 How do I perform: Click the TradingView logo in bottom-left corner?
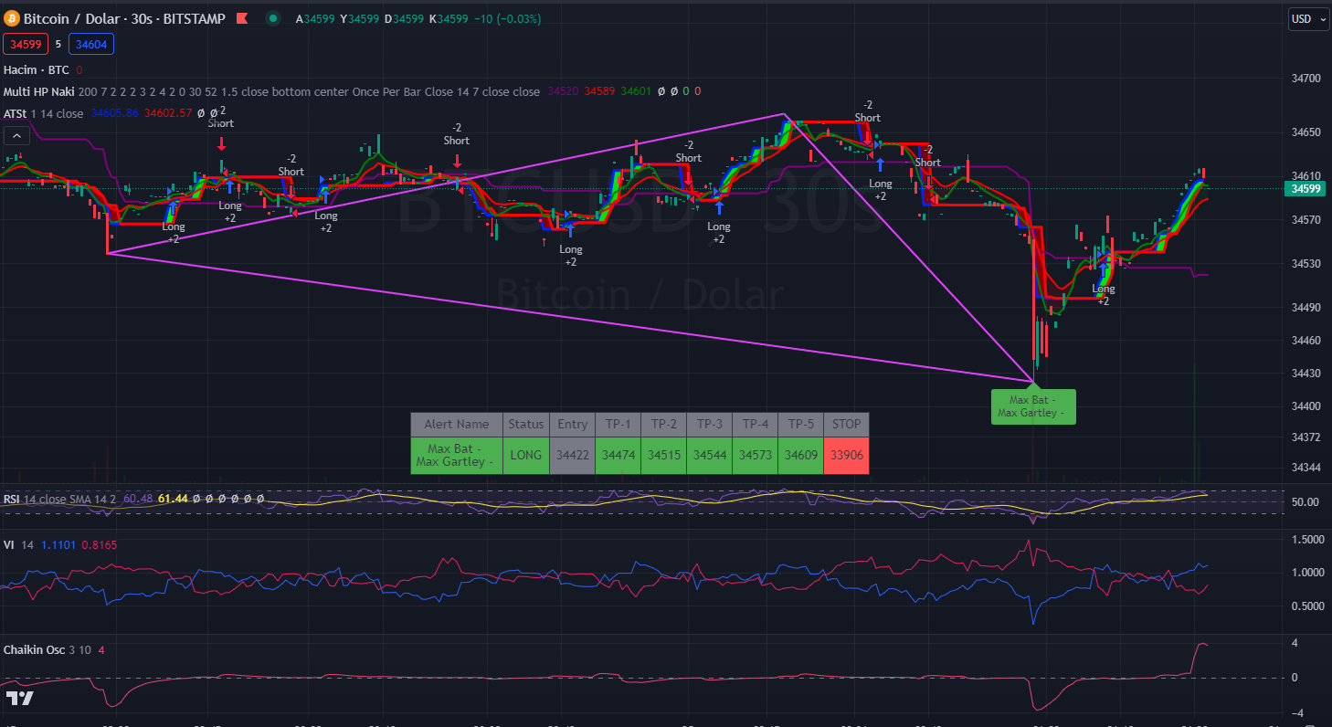(x=19, y=699)
